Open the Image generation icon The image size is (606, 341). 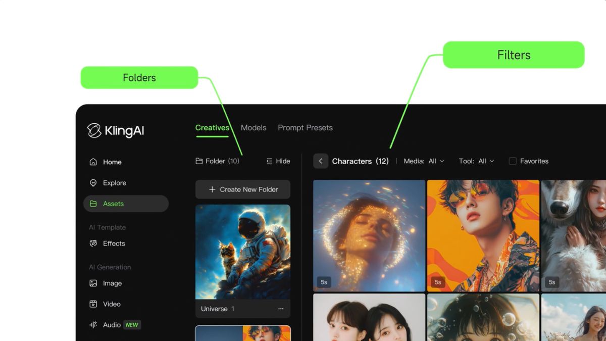93,283
